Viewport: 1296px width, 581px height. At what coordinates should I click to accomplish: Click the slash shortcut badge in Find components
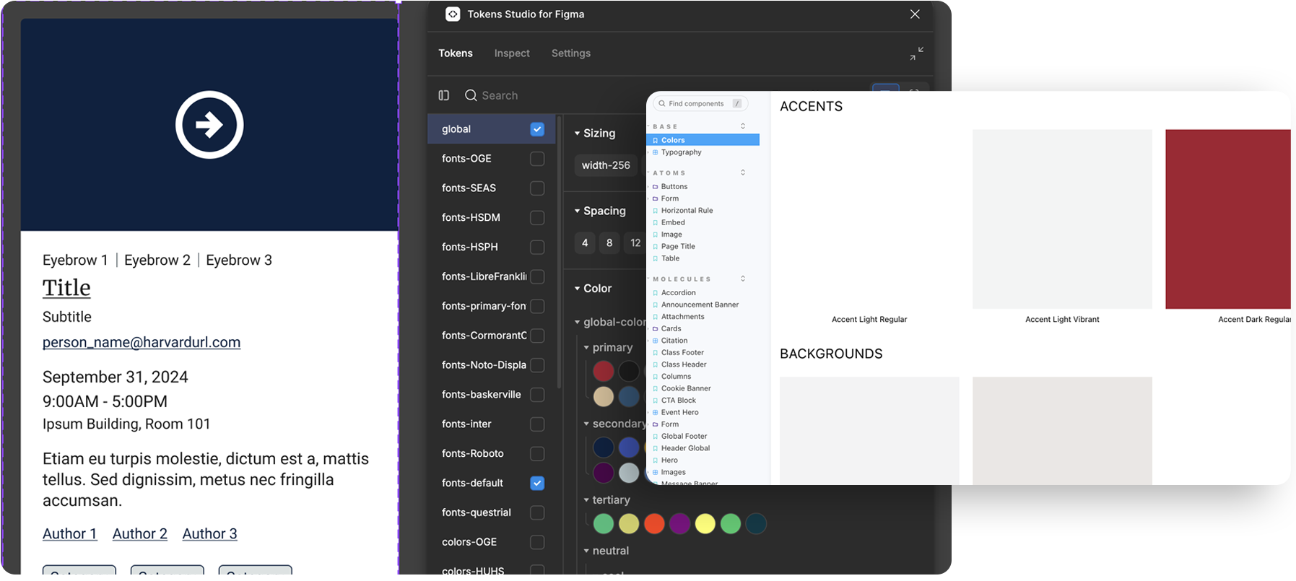(737, 104)
